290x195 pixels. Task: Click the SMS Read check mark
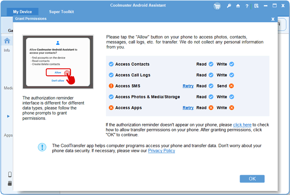[x=211, y=86]
